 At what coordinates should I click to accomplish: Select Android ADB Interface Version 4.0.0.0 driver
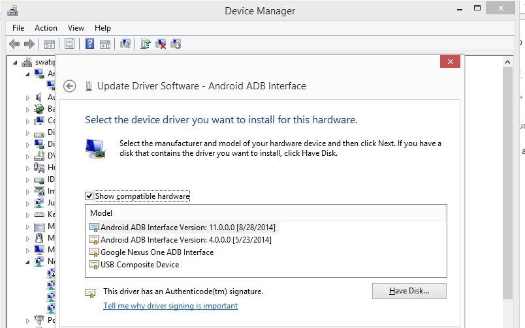(185, 240)
